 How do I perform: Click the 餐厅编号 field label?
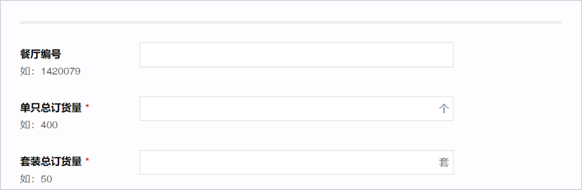click(40, 55)
